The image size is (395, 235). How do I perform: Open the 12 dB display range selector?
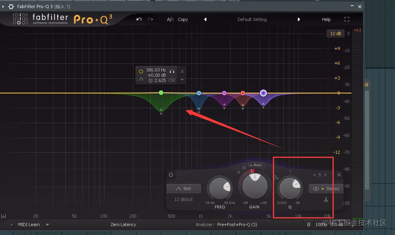pyautogui.click(x=335, y=34)
